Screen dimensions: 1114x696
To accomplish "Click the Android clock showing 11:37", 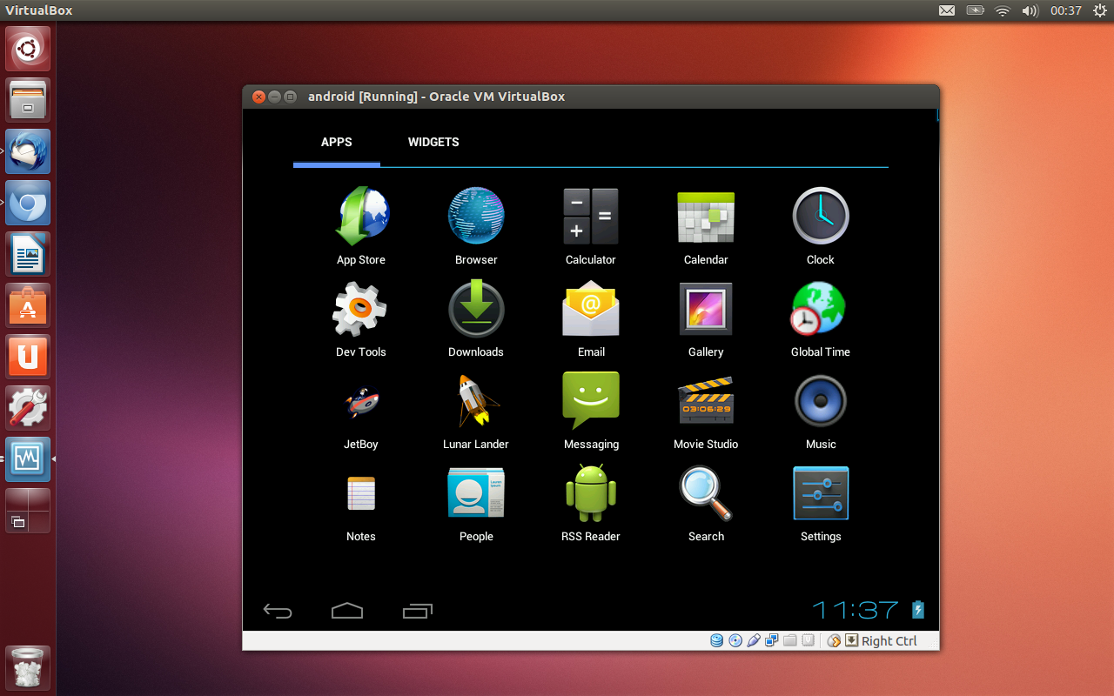I will pos(856,610).
